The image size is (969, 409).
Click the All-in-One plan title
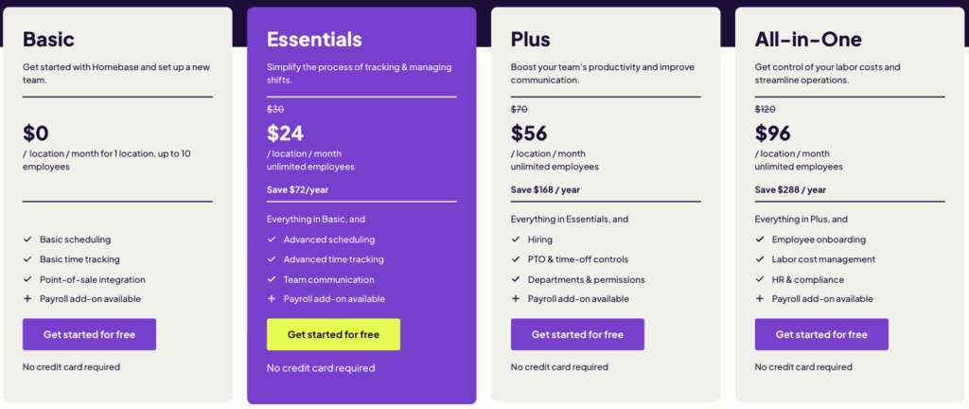point(808,40)
